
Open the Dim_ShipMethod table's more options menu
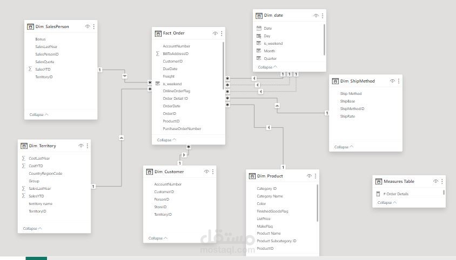[x=399, y=81]
